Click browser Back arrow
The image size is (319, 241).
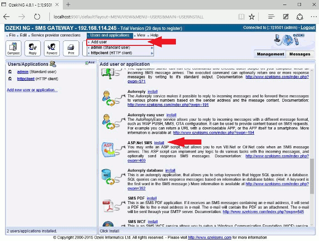6,16
